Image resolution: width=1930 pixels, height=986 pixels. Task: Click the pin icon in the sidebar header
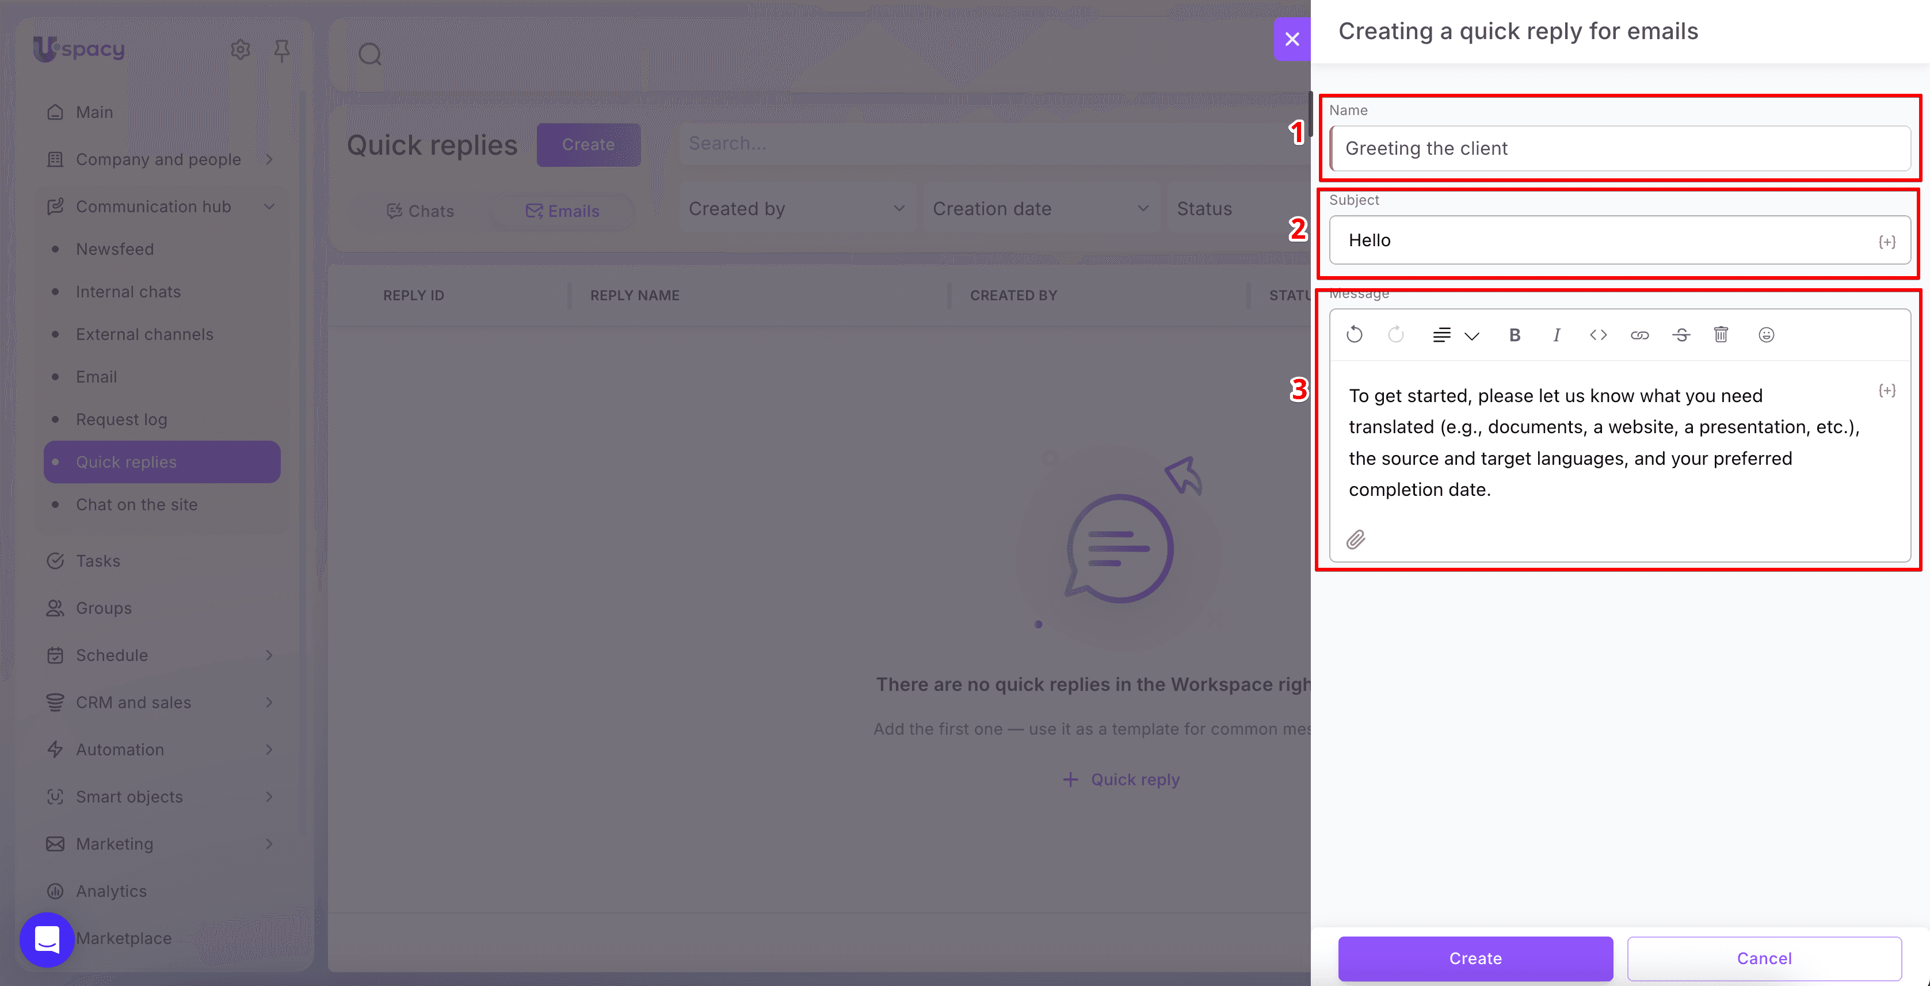[282, 50]
